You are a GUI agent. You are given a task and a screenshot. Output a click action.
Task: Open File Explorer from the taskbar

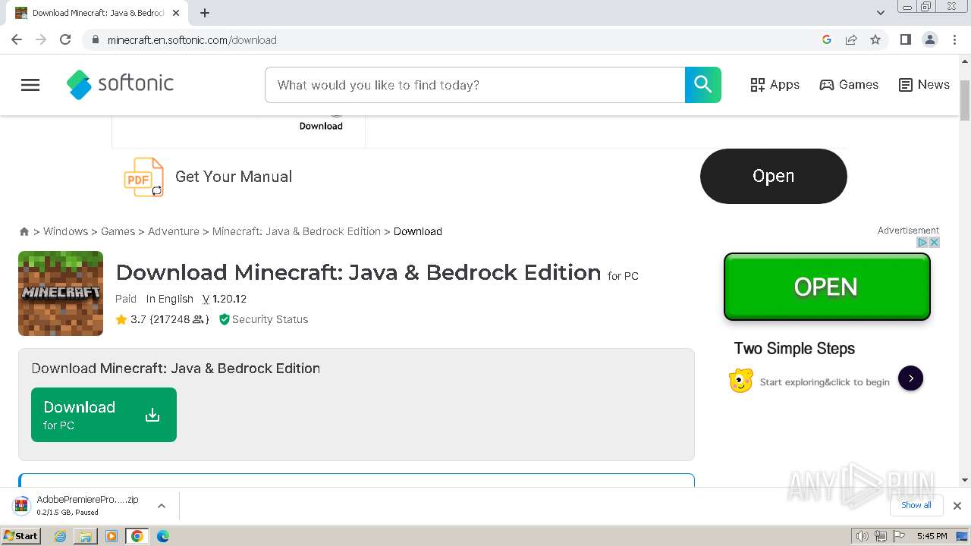86,536
